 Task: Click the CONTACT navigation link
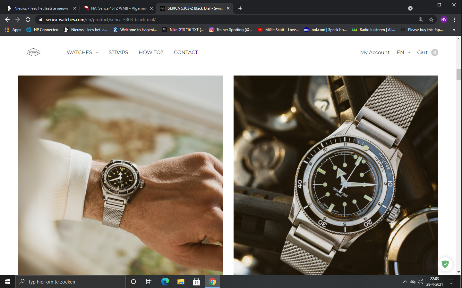tap(186, 52)
